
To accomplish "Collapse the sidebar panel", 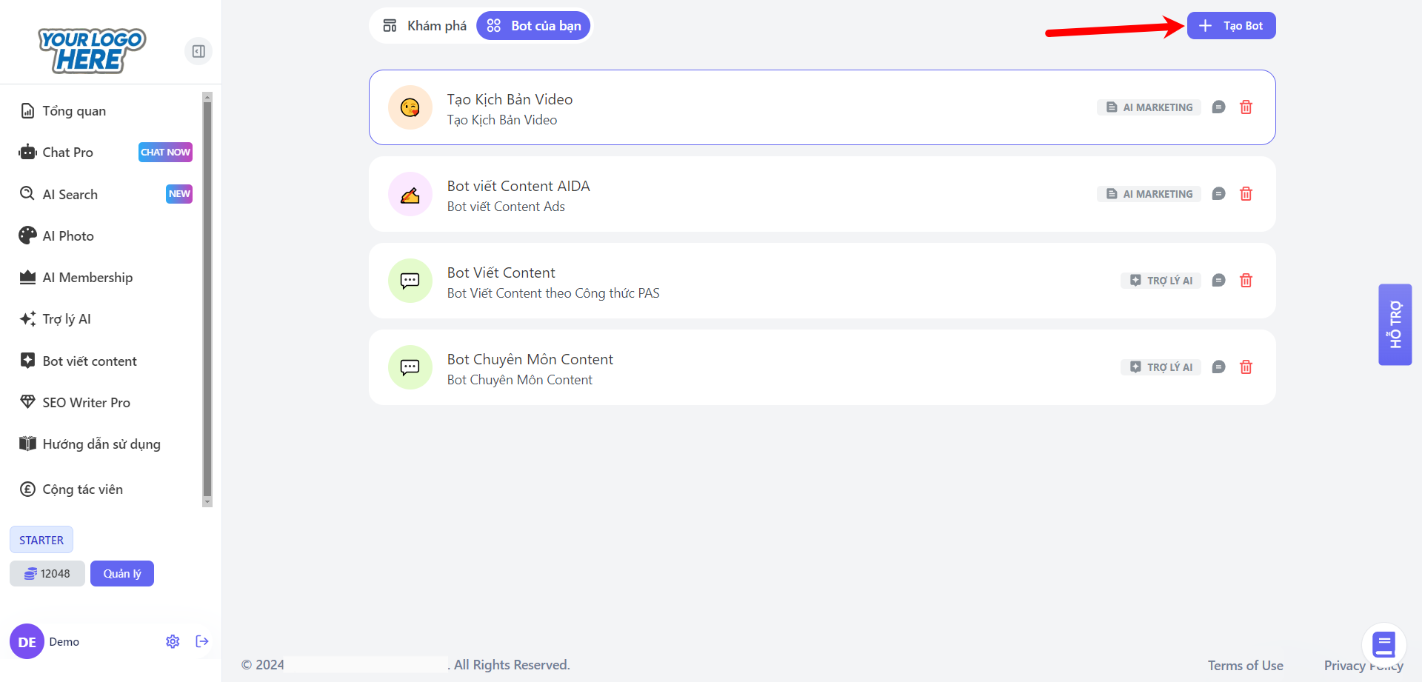I will (x=198, y=51).
